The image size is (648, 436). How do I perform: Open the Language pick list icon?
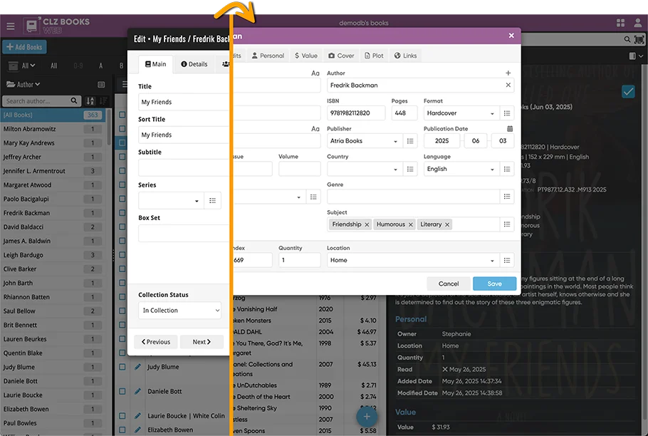[507, 169]
